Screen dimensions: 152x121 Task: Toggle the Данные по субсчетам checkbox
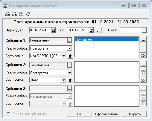coord(8,114)
